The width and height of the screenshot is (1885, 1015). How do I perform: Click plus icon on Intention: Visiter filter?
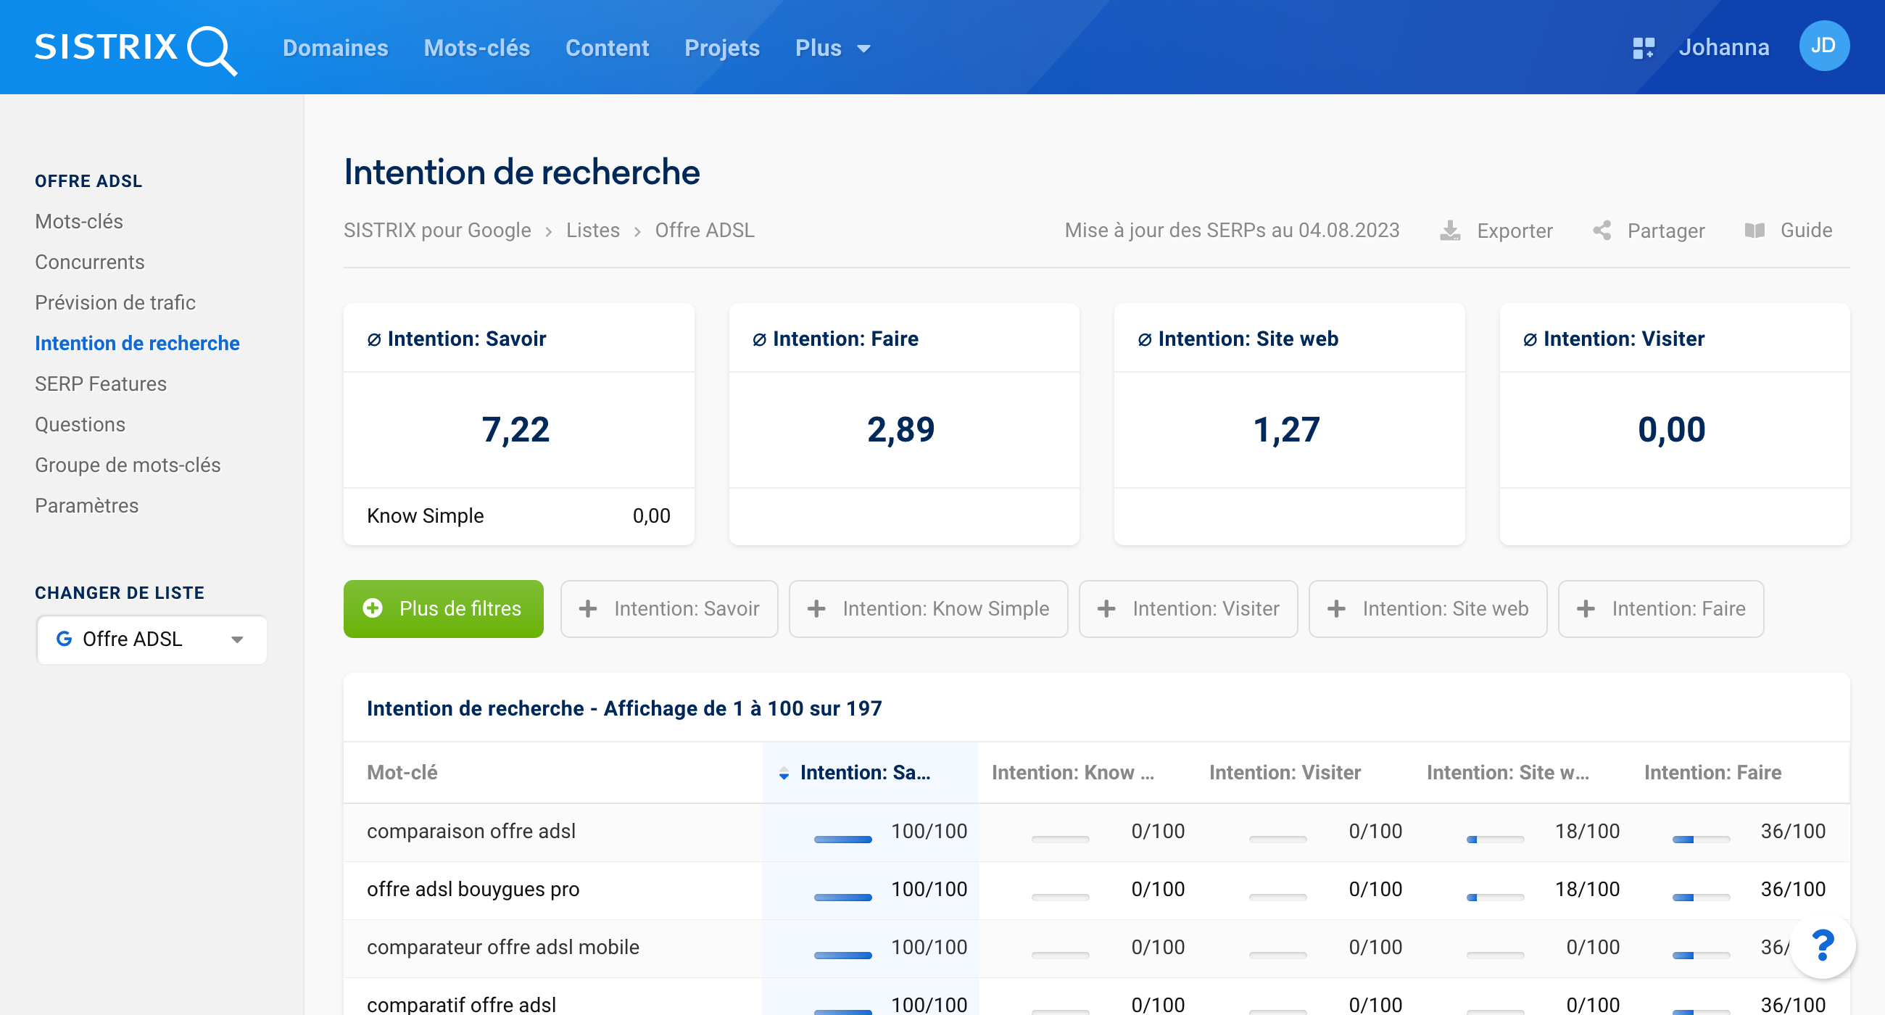tap(1106, 608)
